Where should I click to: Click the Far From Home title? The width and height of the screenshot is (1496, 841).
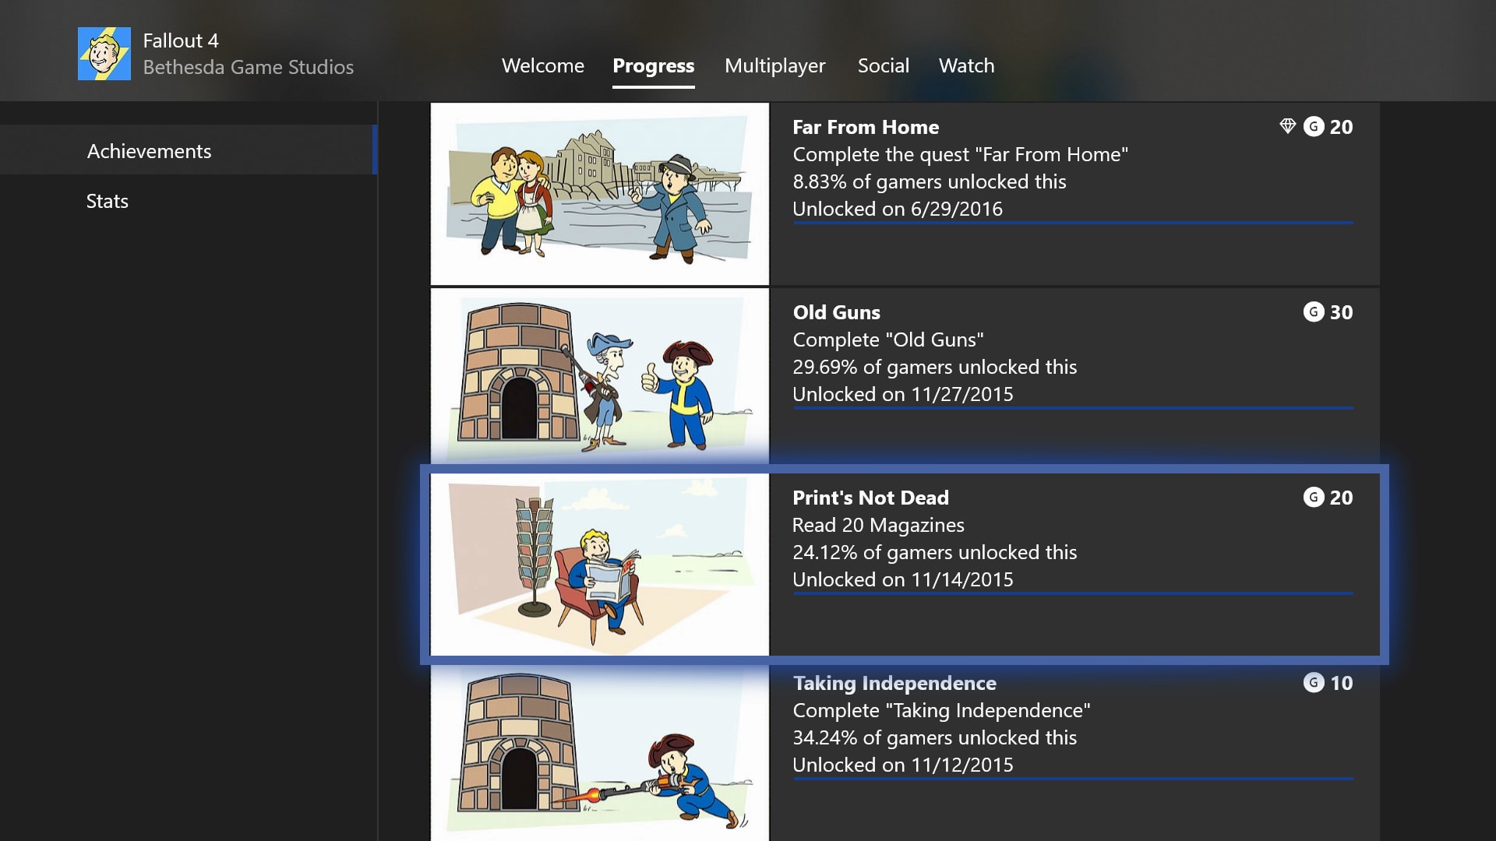pyautogui.click(x=866, y=127)
